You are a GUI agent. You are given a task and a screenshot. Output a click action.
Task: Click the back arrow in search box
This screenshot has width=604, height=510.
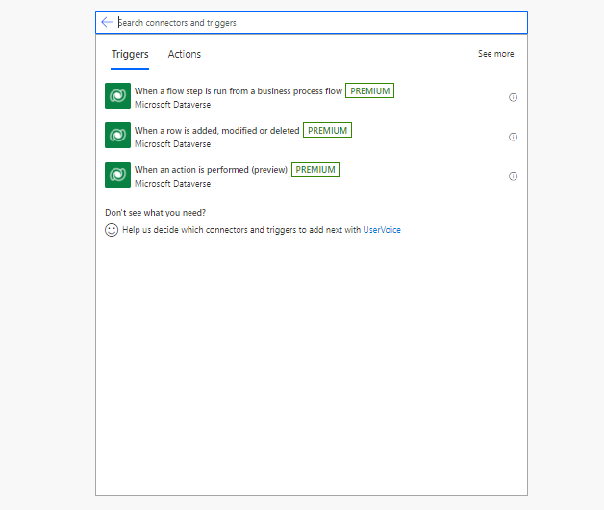tap(107, 22)
